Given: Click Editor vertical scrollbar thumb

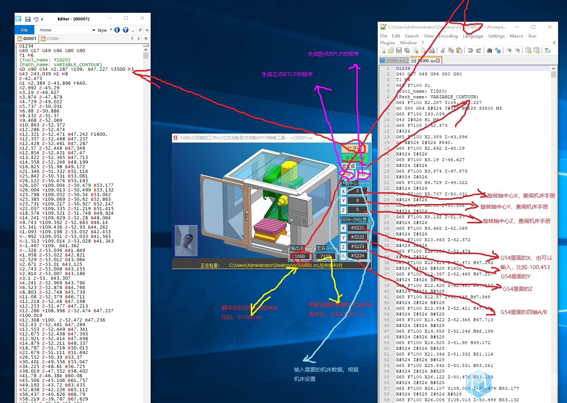Looking at the screenshot, I should (146, 55).
